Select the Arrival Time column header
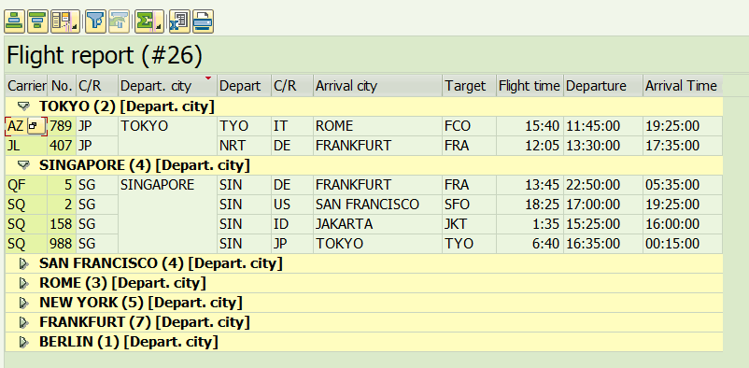This screenshot has width=749, height=368. (682, 86)
